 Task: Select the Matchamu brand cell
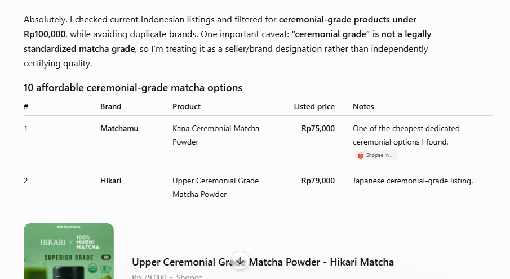[x=119, y=128]
